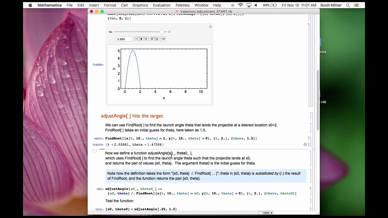Click paragraph "Now we define a function adjustAngle"

pyautogui.click(x=180, y=158)
